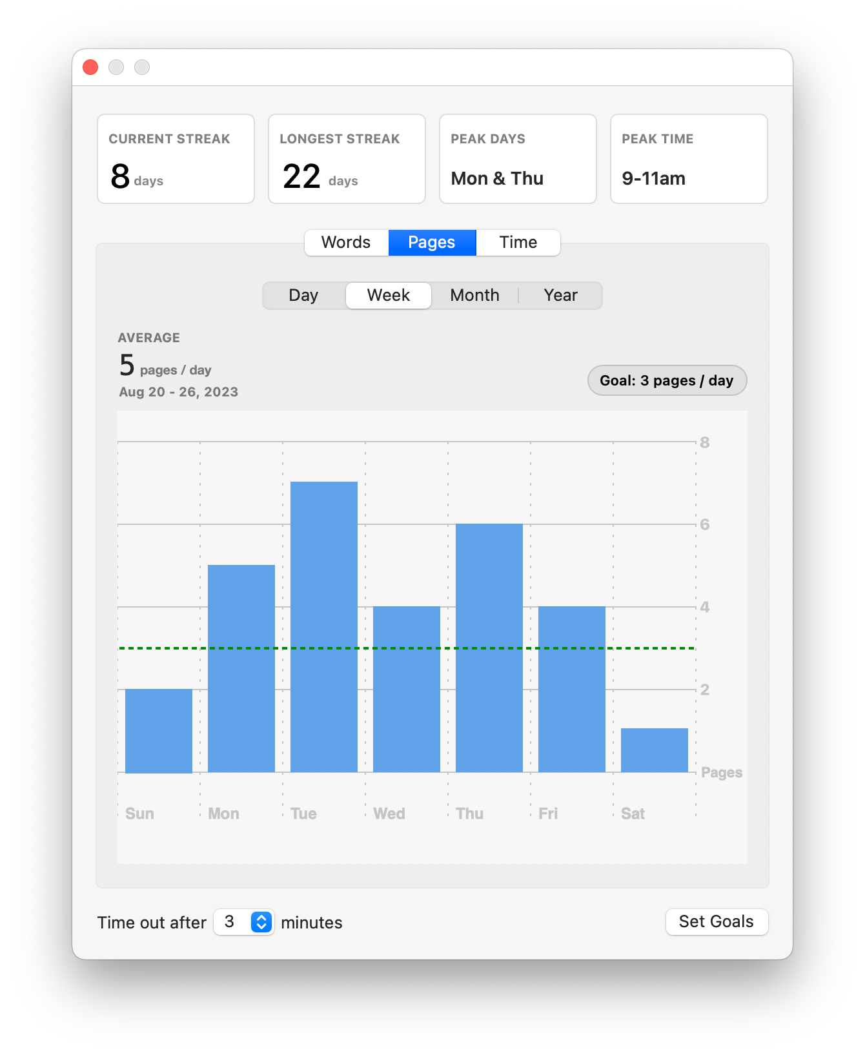This screenshot has height=1055, width=865.
Task: Show statistics by Day
Action: (x=303, y=296)
